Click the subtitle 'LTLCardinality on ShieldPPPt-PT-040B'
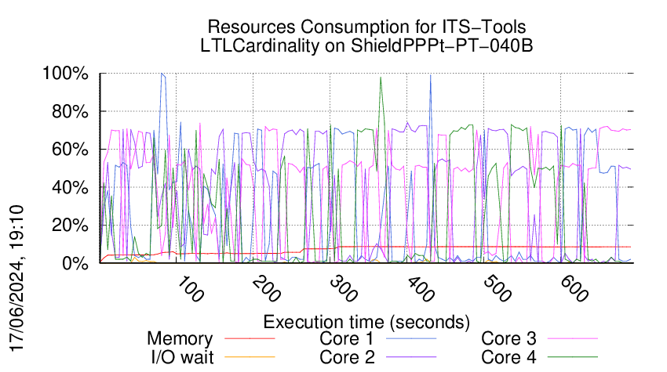Screen dimensions: 667x372 366,45
